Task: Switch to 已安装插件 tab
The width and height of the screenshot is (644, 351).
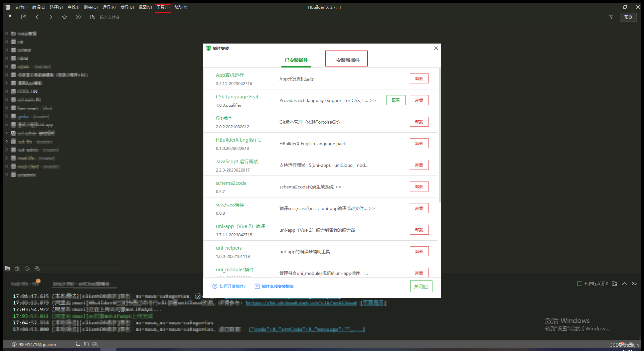Action: [x=296, y=60]
